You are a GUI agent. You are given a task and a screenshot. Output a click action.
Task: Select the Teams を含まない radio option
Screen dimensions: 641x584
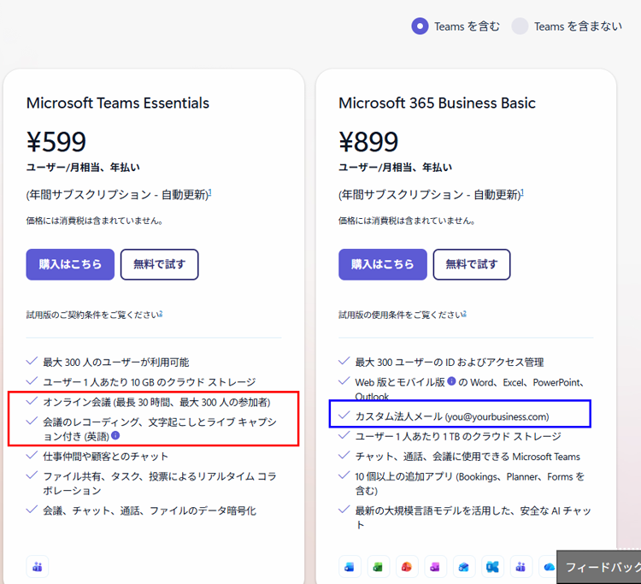point(520,27)
